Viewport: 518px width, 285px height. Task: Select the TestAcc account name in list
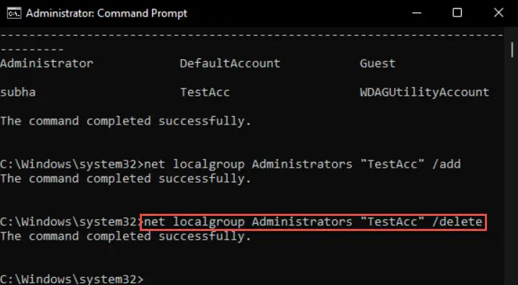point(205,92)
